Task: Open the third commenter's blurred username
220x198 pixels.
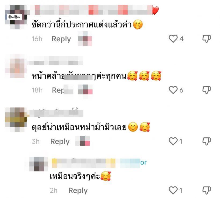Action: 56,113
